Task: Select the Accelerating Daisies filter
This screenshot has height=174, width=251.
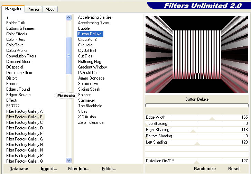Action: click(x=95, y=17)
